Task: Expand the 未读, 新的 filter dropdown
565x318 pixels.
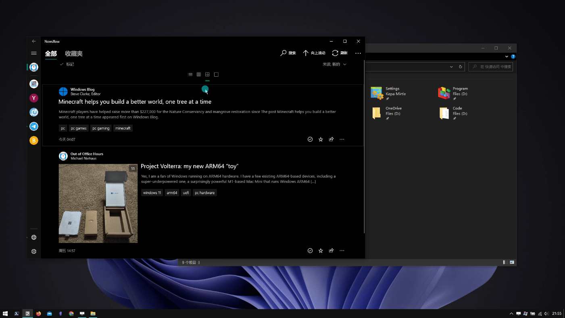Action: pyautogui.click(x=334, y=64)
